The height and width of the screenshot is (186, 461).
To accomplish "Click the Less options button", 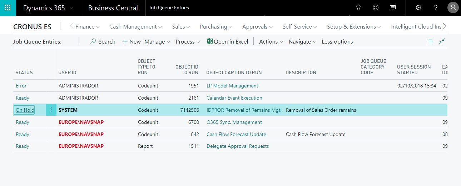I will point(337,42).
